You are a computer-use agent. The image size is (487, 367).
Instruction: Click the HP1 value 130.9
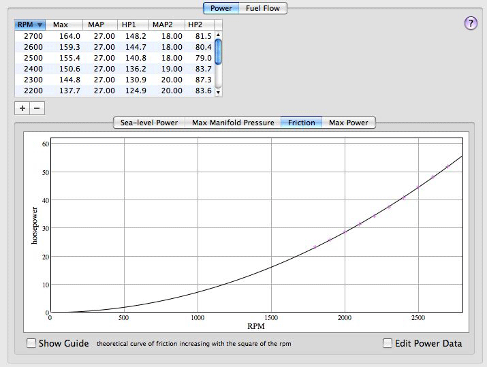click(136, 80)
